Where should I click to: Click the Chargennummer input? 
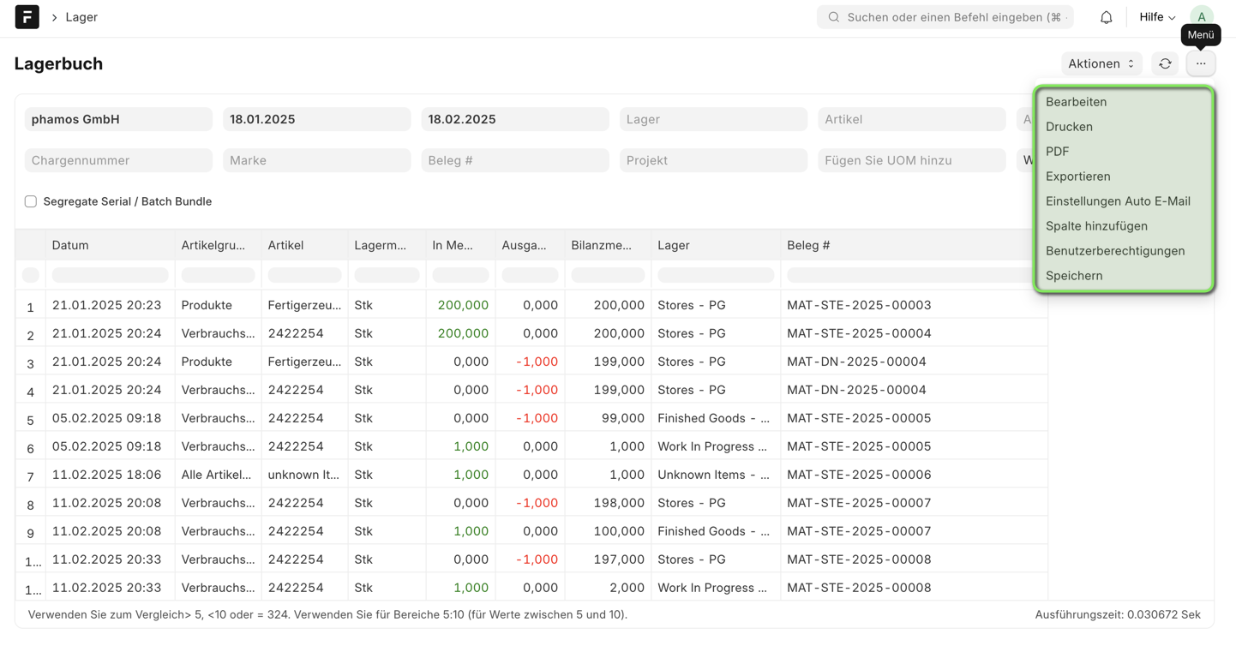118,160
